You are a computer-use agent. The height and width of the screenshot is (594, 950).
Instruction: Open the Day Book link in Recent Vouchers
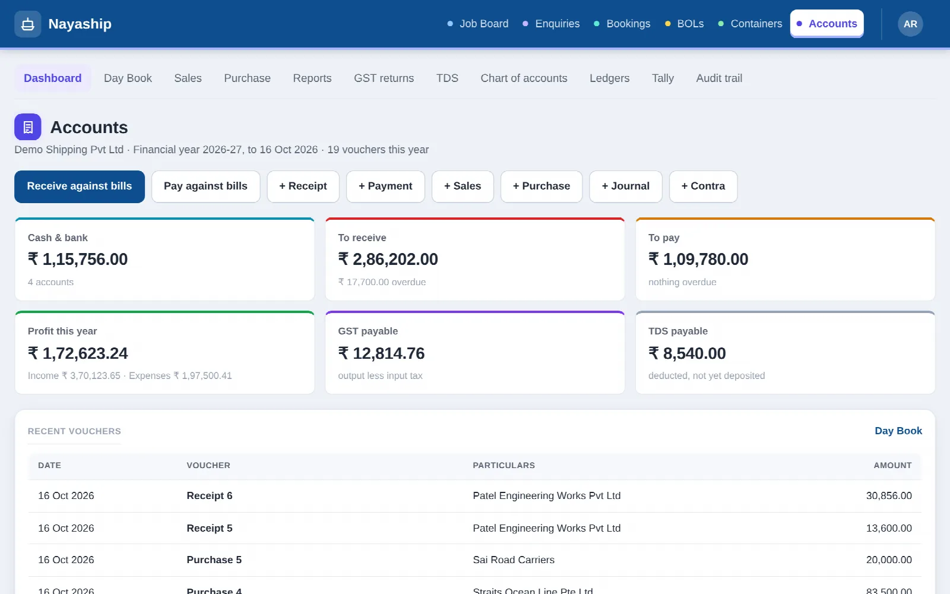pyautogui.click(x=898, y=431)
